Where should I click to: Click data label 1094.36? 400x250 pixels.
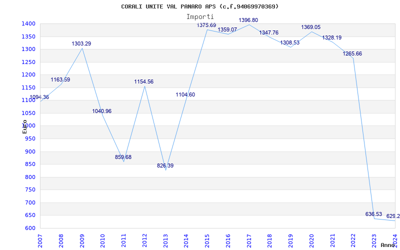(39, 97)
